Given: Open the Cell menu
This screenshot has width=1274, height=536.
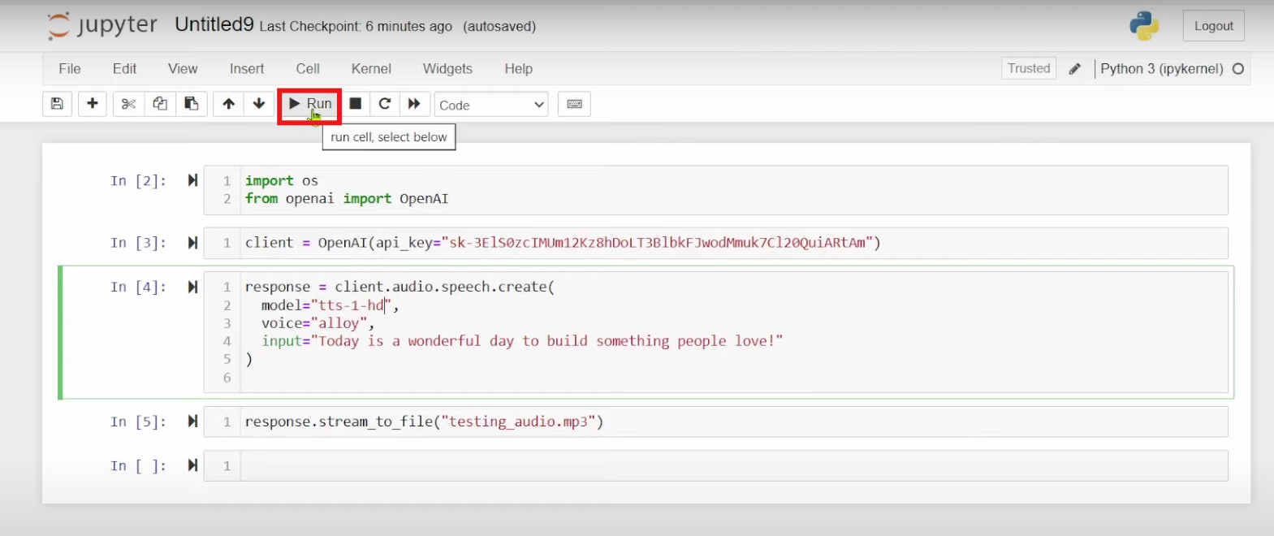Looking at the screenshot, I should [x=308, y=69].
